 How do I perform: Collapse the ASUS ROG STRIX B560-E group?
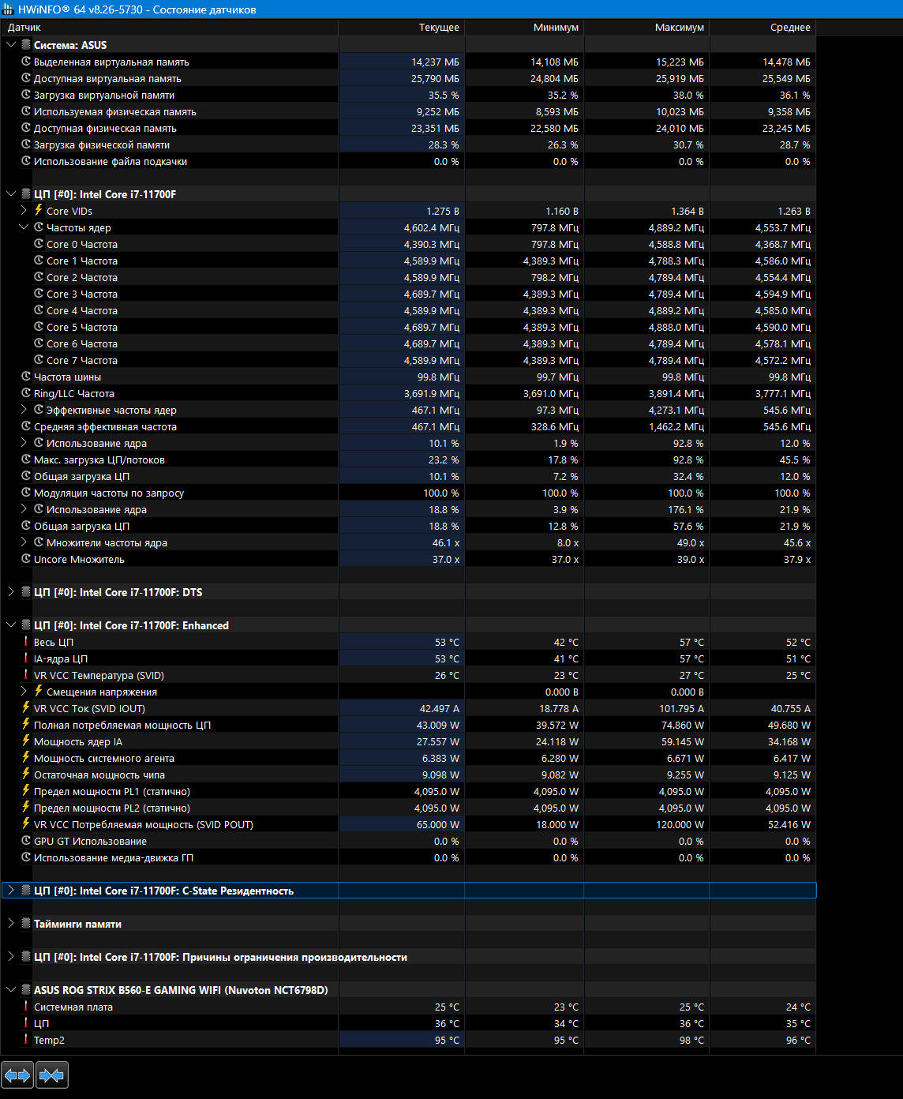pos(11,990)
